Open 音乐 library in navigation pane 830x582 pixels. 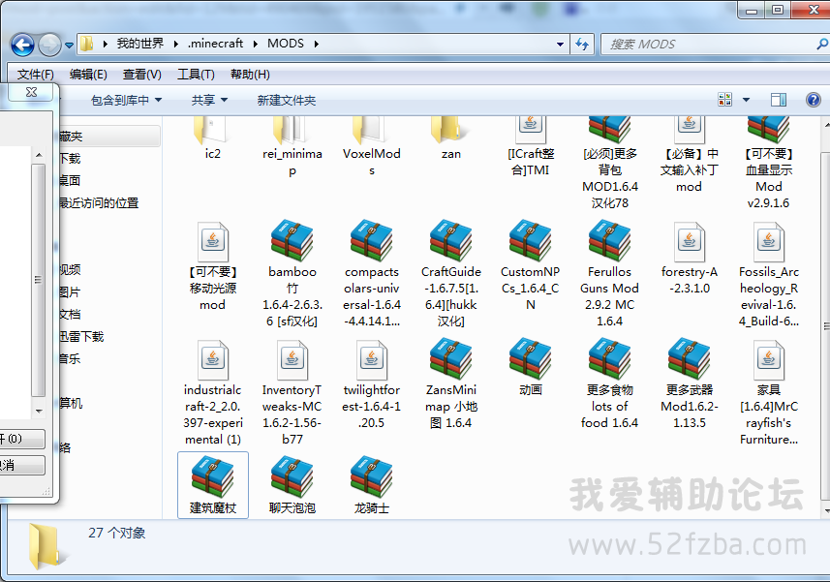(x=69, y=358)
